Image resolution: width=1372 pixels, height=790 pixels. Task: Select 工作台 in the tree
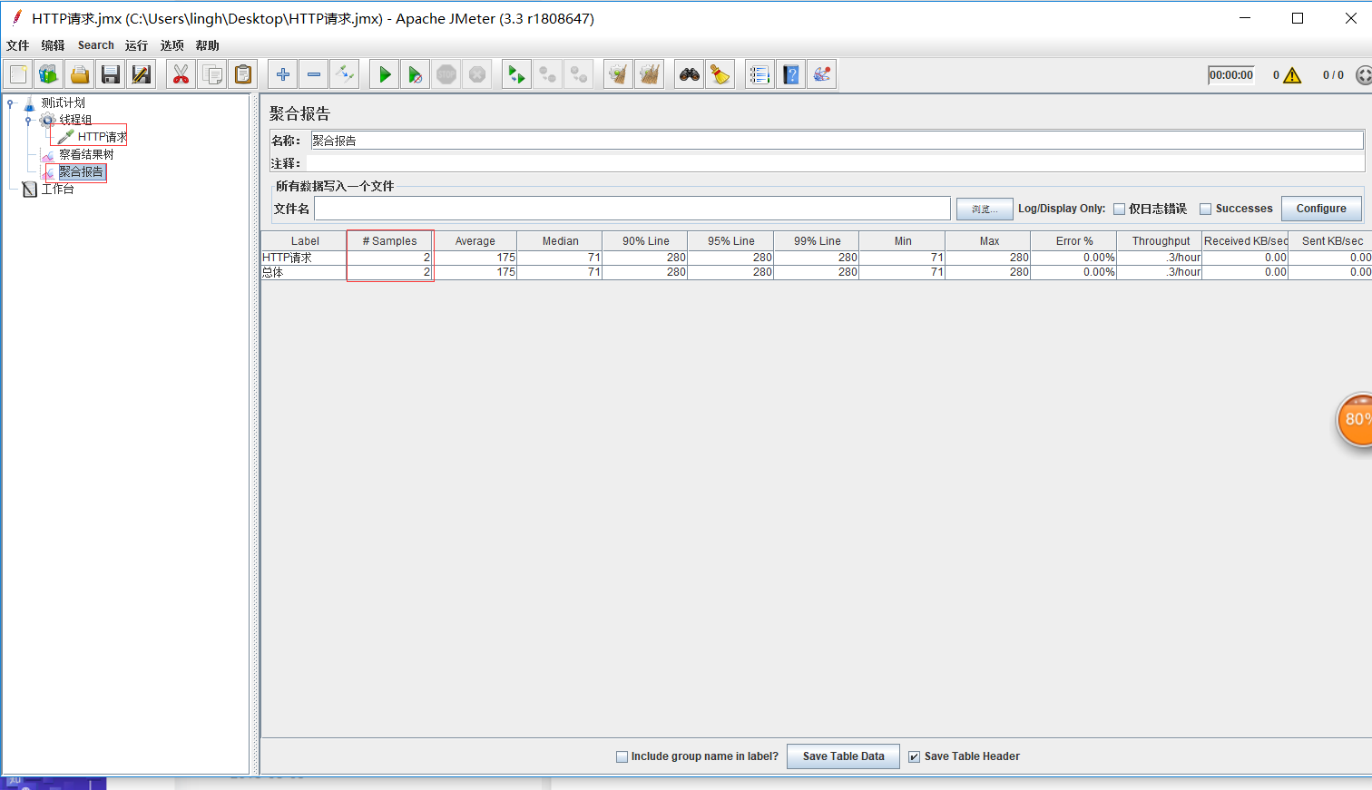[57, 189]
